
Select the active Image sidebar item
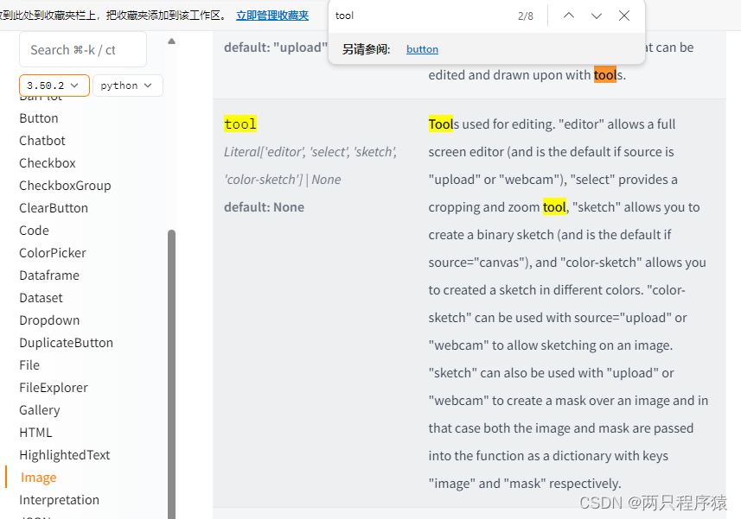coord(38,478)
